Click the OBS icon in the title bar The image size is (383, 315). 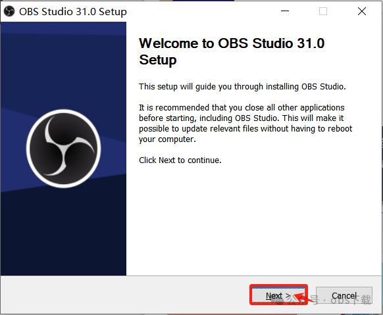[9, 11]
